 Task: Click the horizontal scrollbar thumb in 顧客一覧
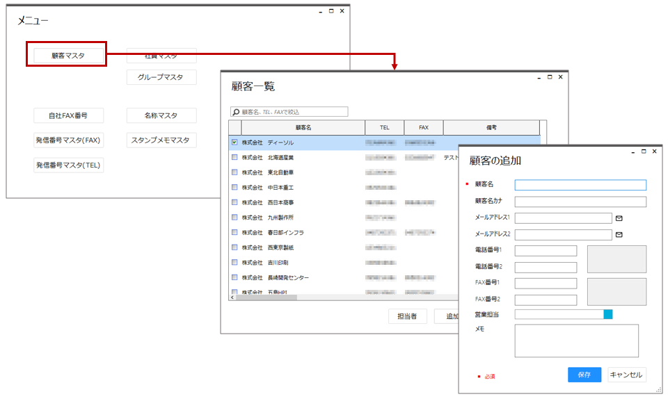267,298
